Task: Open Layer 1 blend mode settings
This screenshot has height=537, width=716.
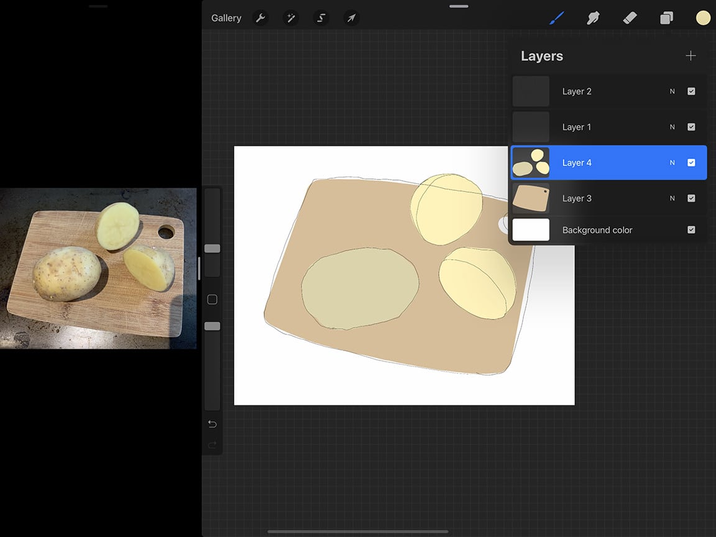Action: [671, 127]
